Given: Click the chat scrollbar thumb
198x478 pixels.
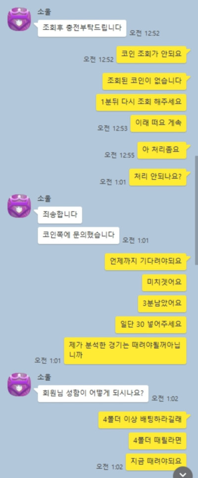Looking at the screenshot, I should pyautogui.click(x=196, y=210).
